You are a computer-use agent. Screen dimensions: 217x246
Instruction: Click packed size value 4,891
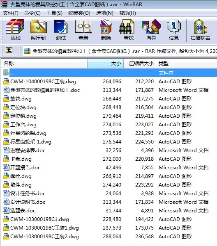[147, 211]
